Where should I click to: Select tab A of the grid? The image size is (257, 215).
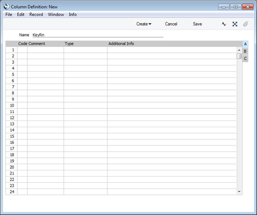point(245,44)
